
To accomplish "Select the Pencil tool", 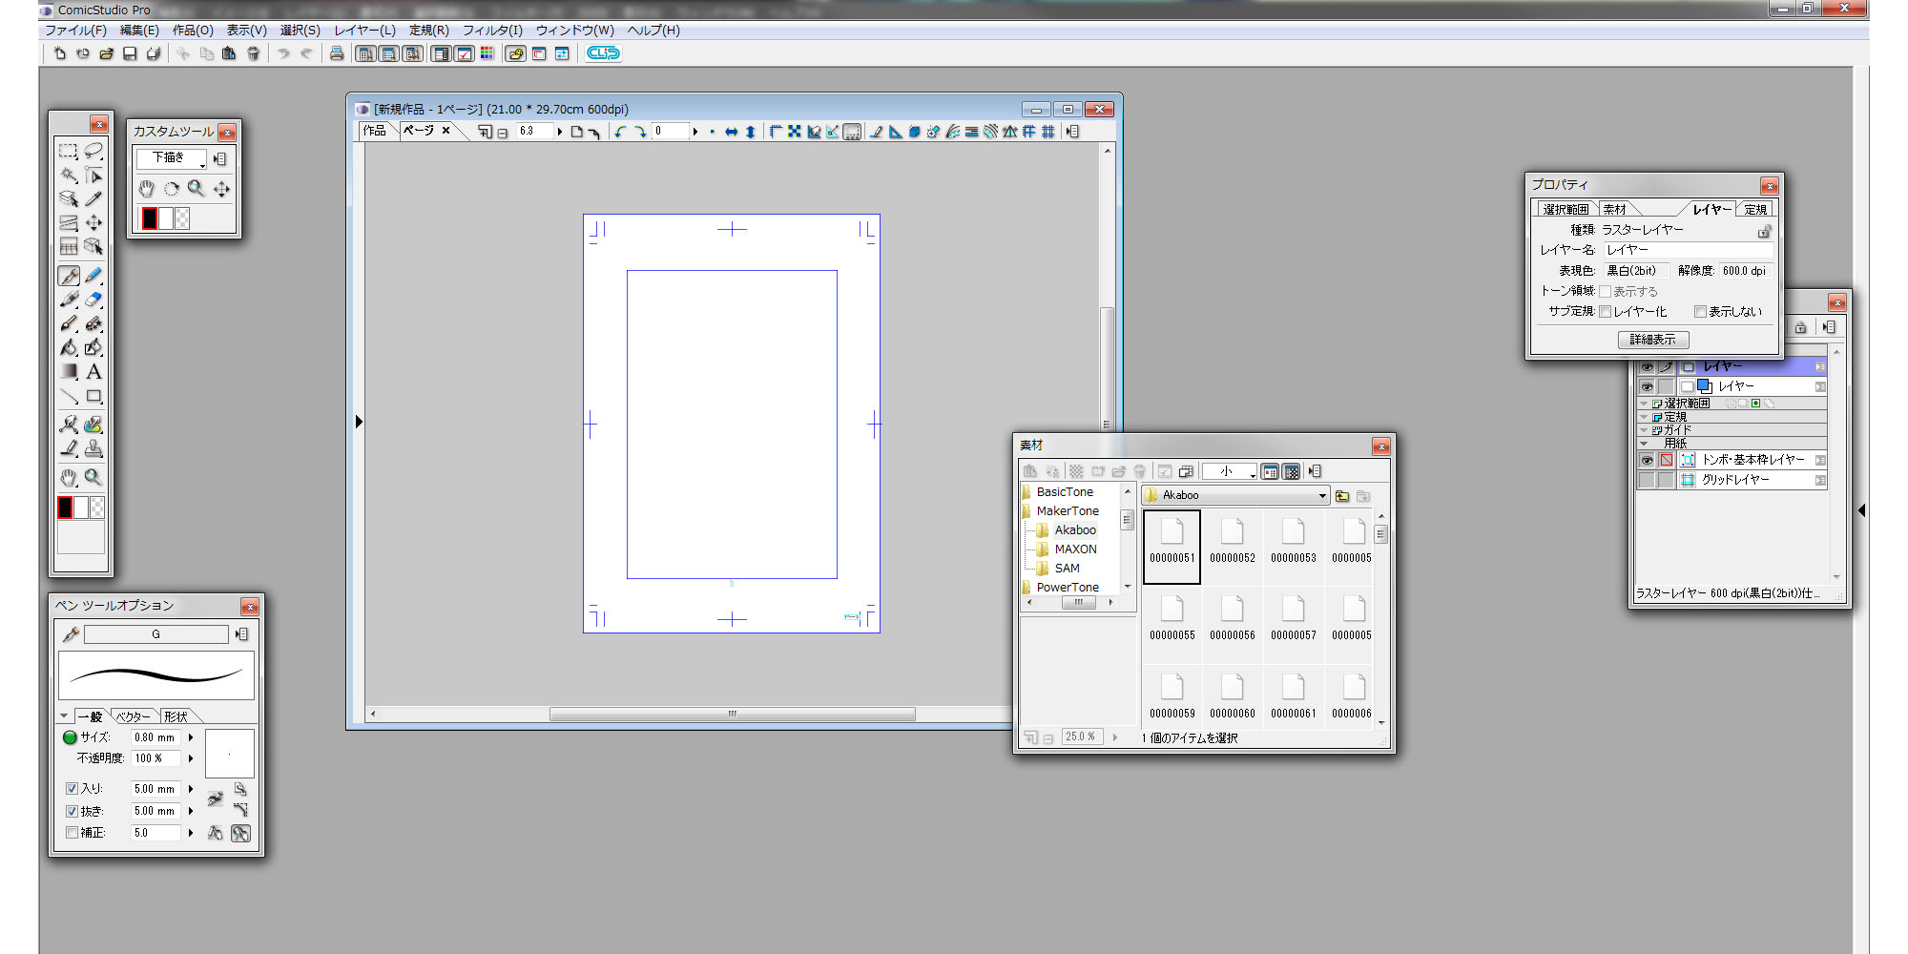I will 93,276.
